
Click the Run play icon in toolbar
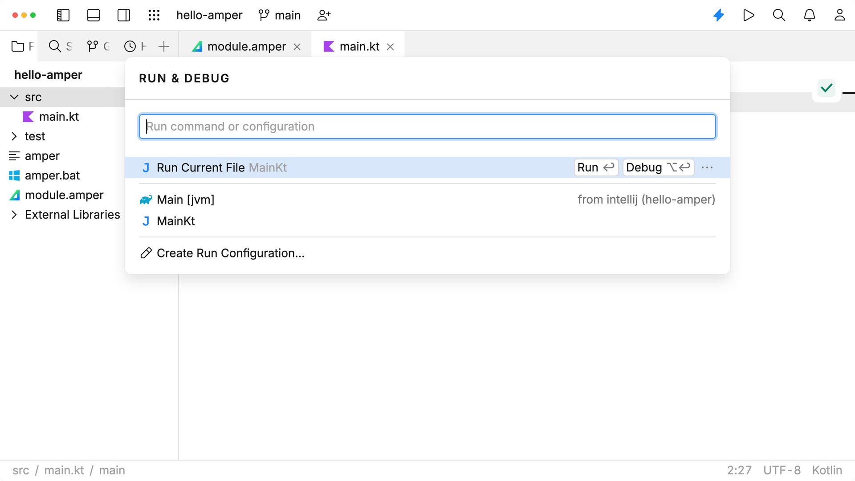(x=749, y=15)
